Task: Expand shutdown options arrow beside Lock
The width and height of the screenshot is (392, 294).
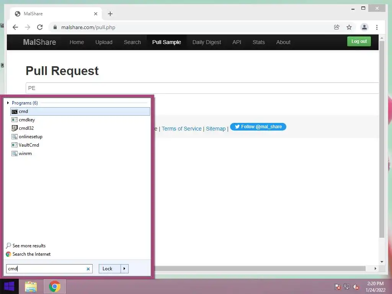Action: pyautogui.click(x=124, y=269)
